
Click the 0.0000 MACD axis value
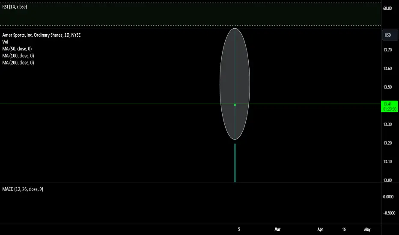pyautogui.click(x=388, y=197)
